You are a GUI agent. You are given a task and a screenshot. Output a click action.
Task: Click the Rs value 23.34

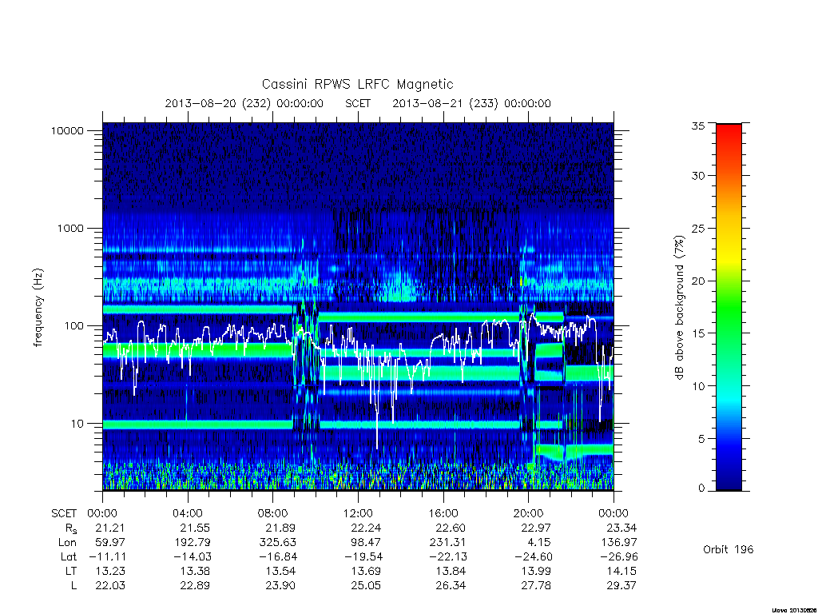click(621, 528)
